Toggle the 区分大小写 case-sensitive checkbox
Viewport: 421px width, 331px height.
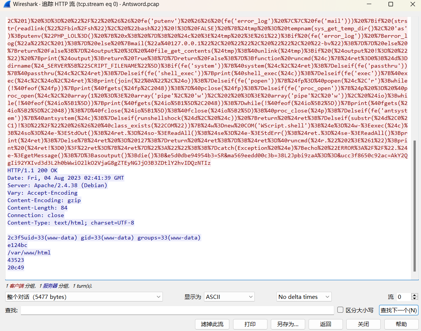[340, 310]
